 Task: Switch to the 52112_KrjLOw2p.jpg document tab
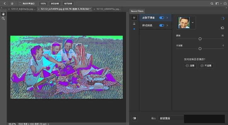point(21,10)
